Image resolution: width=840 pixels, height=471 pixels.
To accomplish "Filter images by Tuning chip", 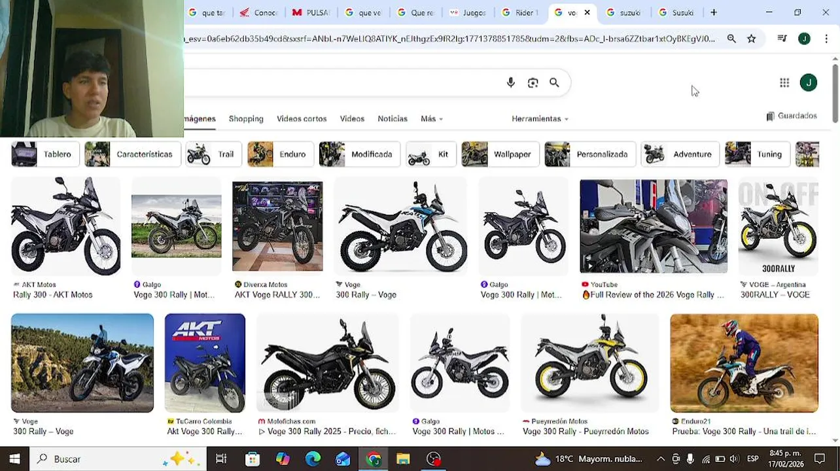I will [758, 154].
